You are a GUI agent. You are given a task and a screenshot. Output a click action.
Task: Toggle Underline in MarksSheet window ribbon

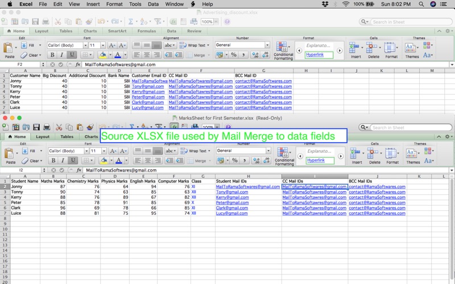pyautogui.click(x=73, y=160)
